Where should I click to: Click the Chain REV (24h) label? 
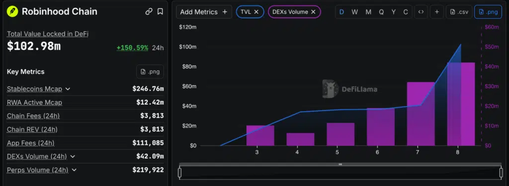pyautogui.click(x=32, y=129)
